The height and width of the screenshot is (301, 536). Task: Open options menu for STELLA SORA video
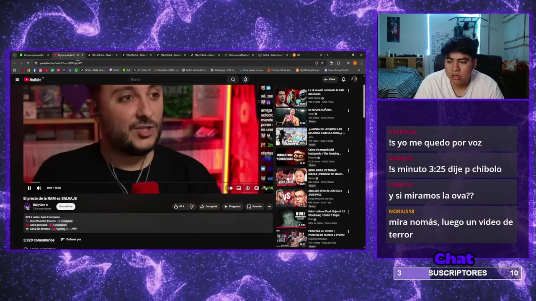pos(348,130)
